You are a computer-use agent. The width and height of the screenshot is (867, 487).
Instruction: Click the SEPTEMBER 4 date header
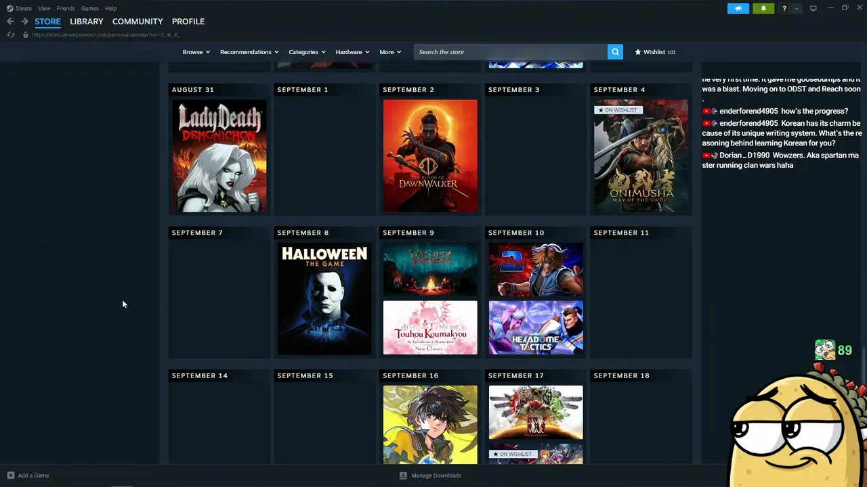(x=620, y=90)
